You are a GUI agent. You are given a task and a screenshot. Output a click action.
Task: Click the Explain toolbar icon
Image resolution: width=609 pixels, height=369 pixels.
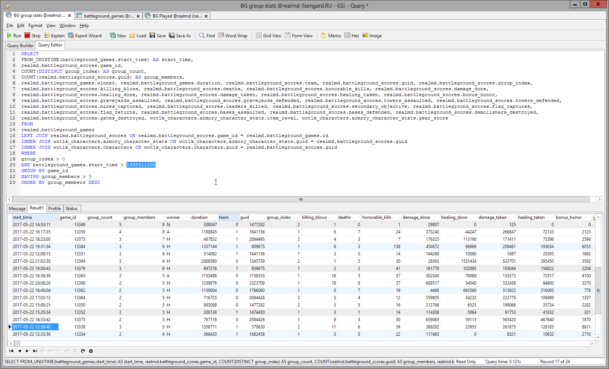pyautogui.click(x=54, y=35)
